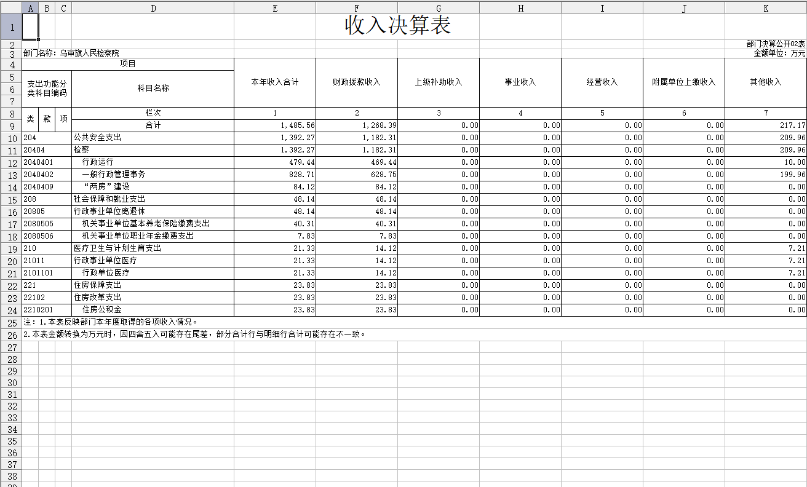Image resolution: width=807 pixels, height=487 pixels.
Task: Click the header 附属单位上缴收入
Action: click(x=684, y=82)
